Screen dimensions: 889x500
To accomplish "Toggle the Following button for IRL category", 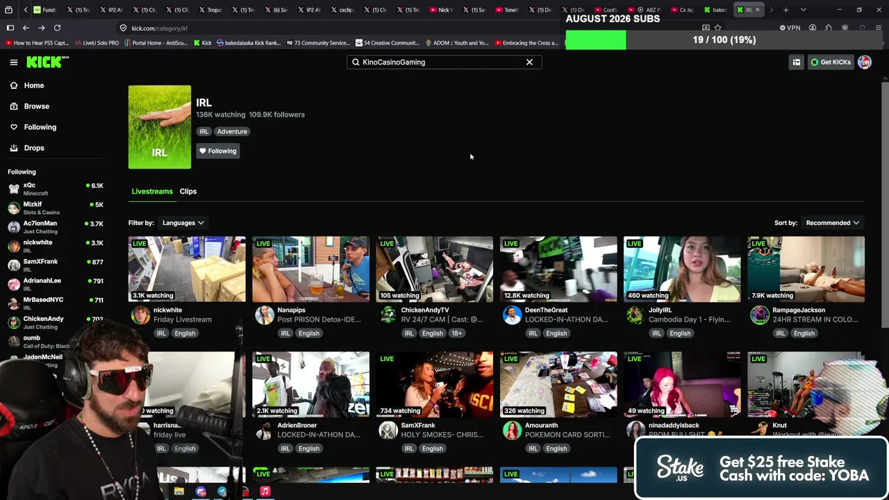I will coord(218,151).
